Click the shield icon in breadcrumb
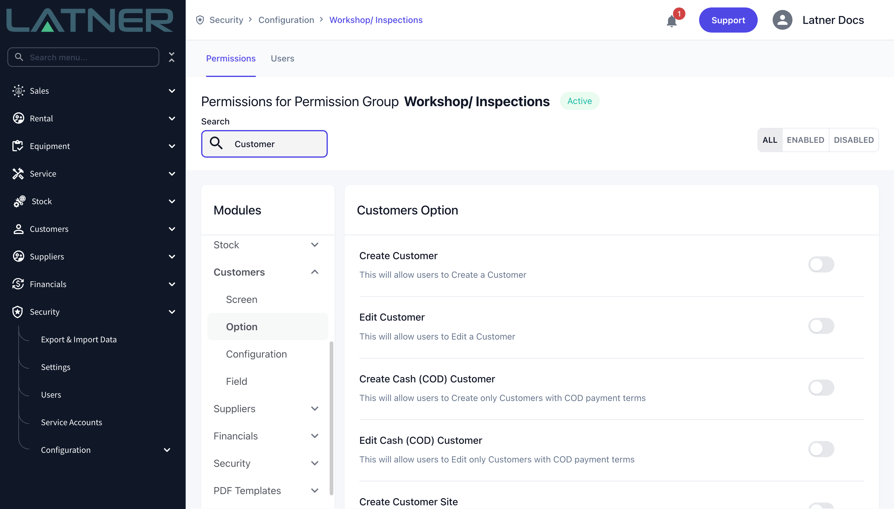This screenshot has width=894, height=509. (x=200, y=20)
